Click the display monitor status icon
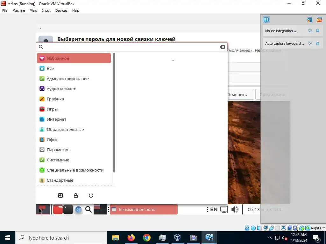326x244 pixels. [x=283, y=228]
